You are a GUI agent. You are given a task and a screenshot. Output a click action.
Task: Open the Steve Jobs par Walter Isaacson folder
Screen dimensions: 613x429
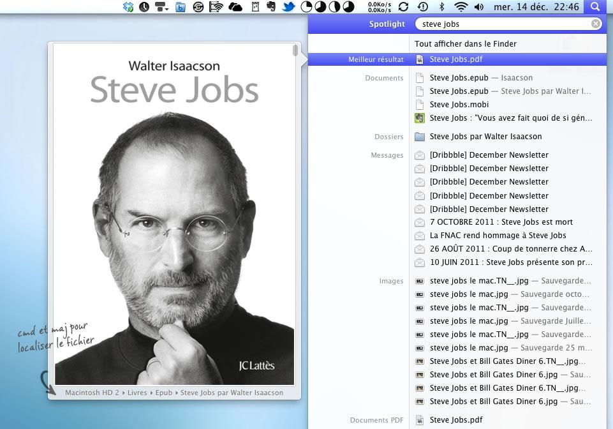[x=486, y=136]
